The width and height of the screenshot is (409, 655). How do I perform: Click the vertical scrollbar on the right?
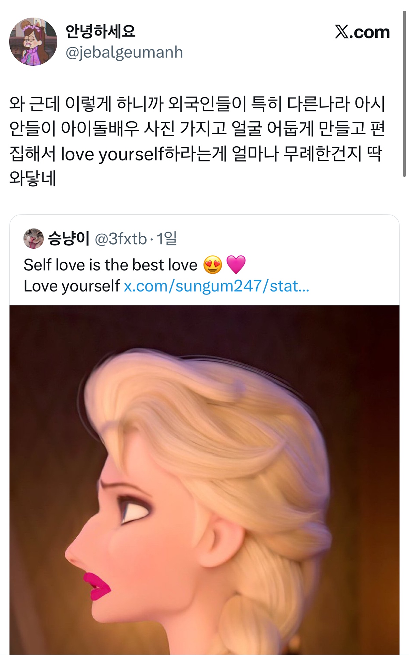pos(405,94)
